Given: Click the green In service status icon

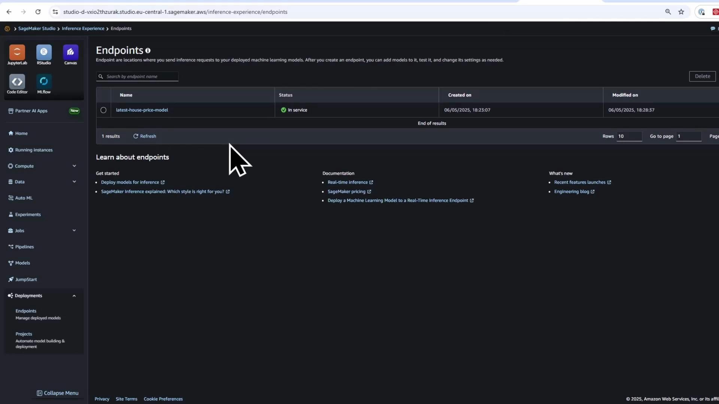Looking at the screenshot, I should click(x=283, y=110).
